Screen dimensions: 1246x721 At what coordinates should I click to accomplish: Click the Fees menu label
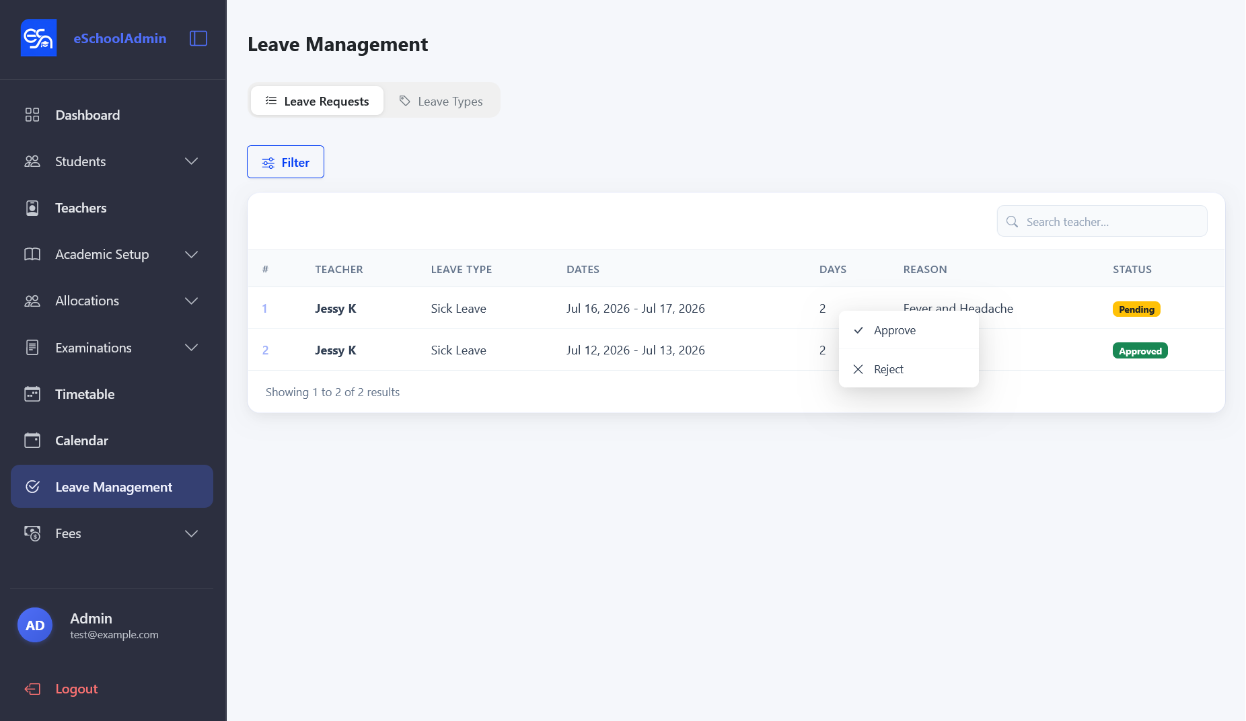tap(68, 533)
